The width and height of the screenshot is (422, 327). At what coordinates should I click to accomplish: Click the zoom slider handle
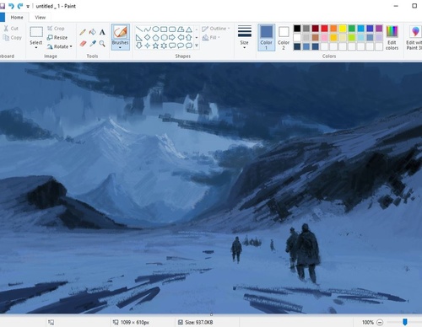pos(405,322)
